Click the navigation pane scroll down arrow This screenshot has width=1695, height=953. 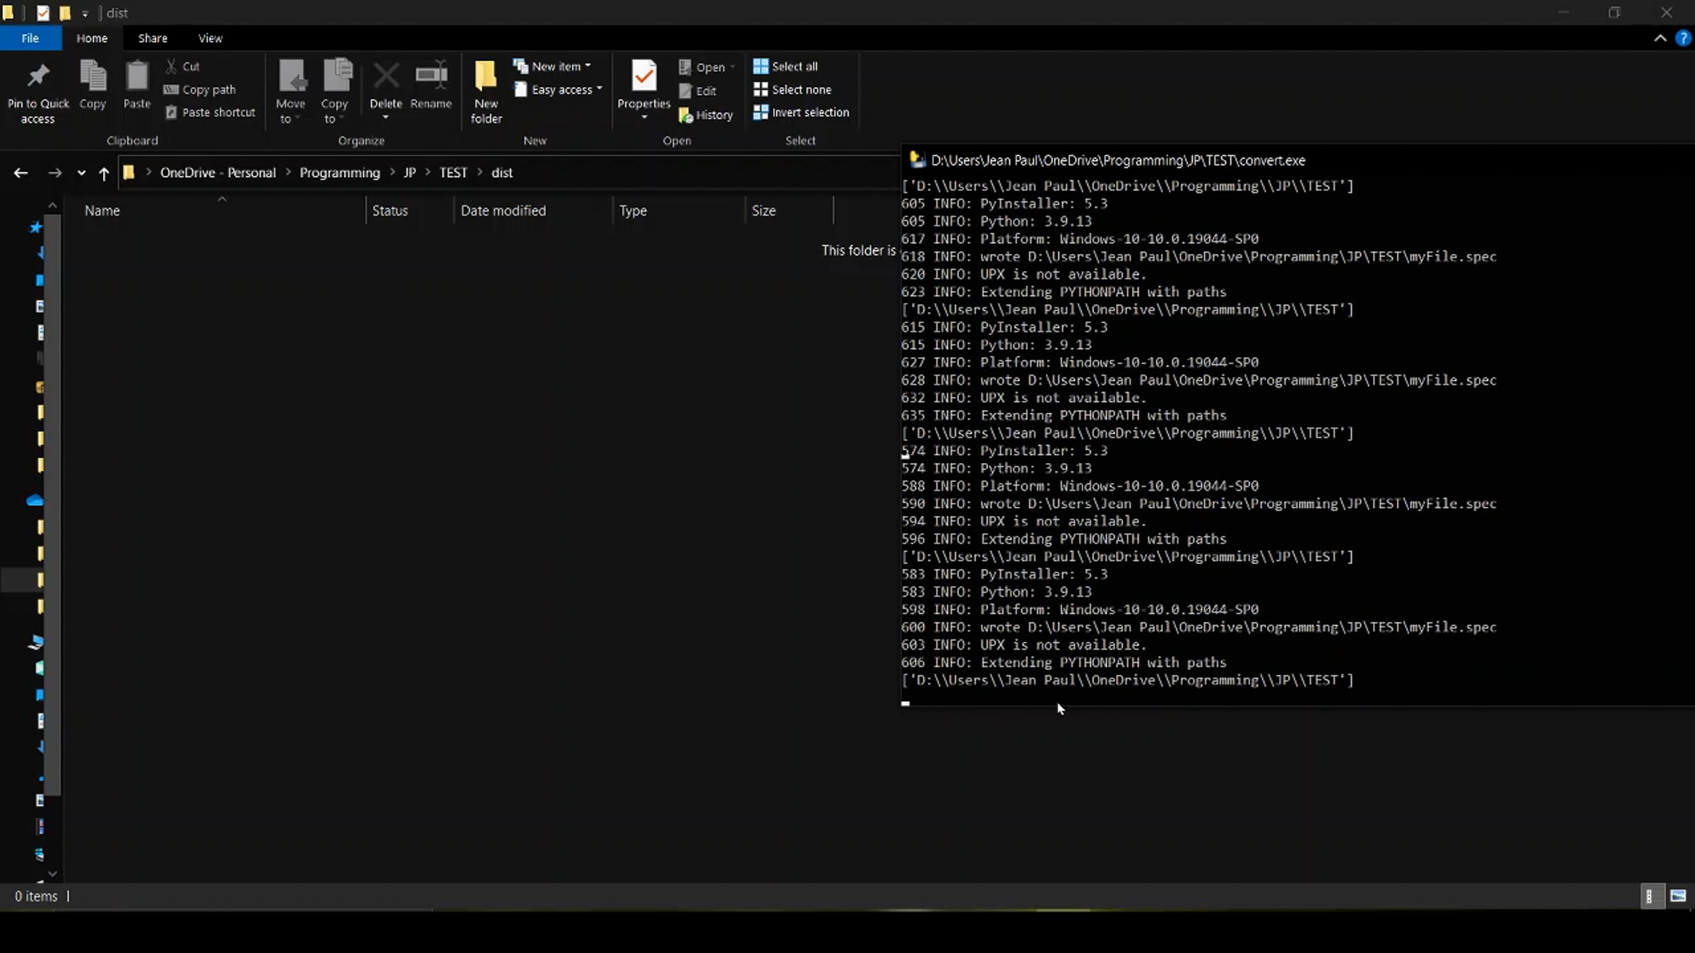coord(52,874)
